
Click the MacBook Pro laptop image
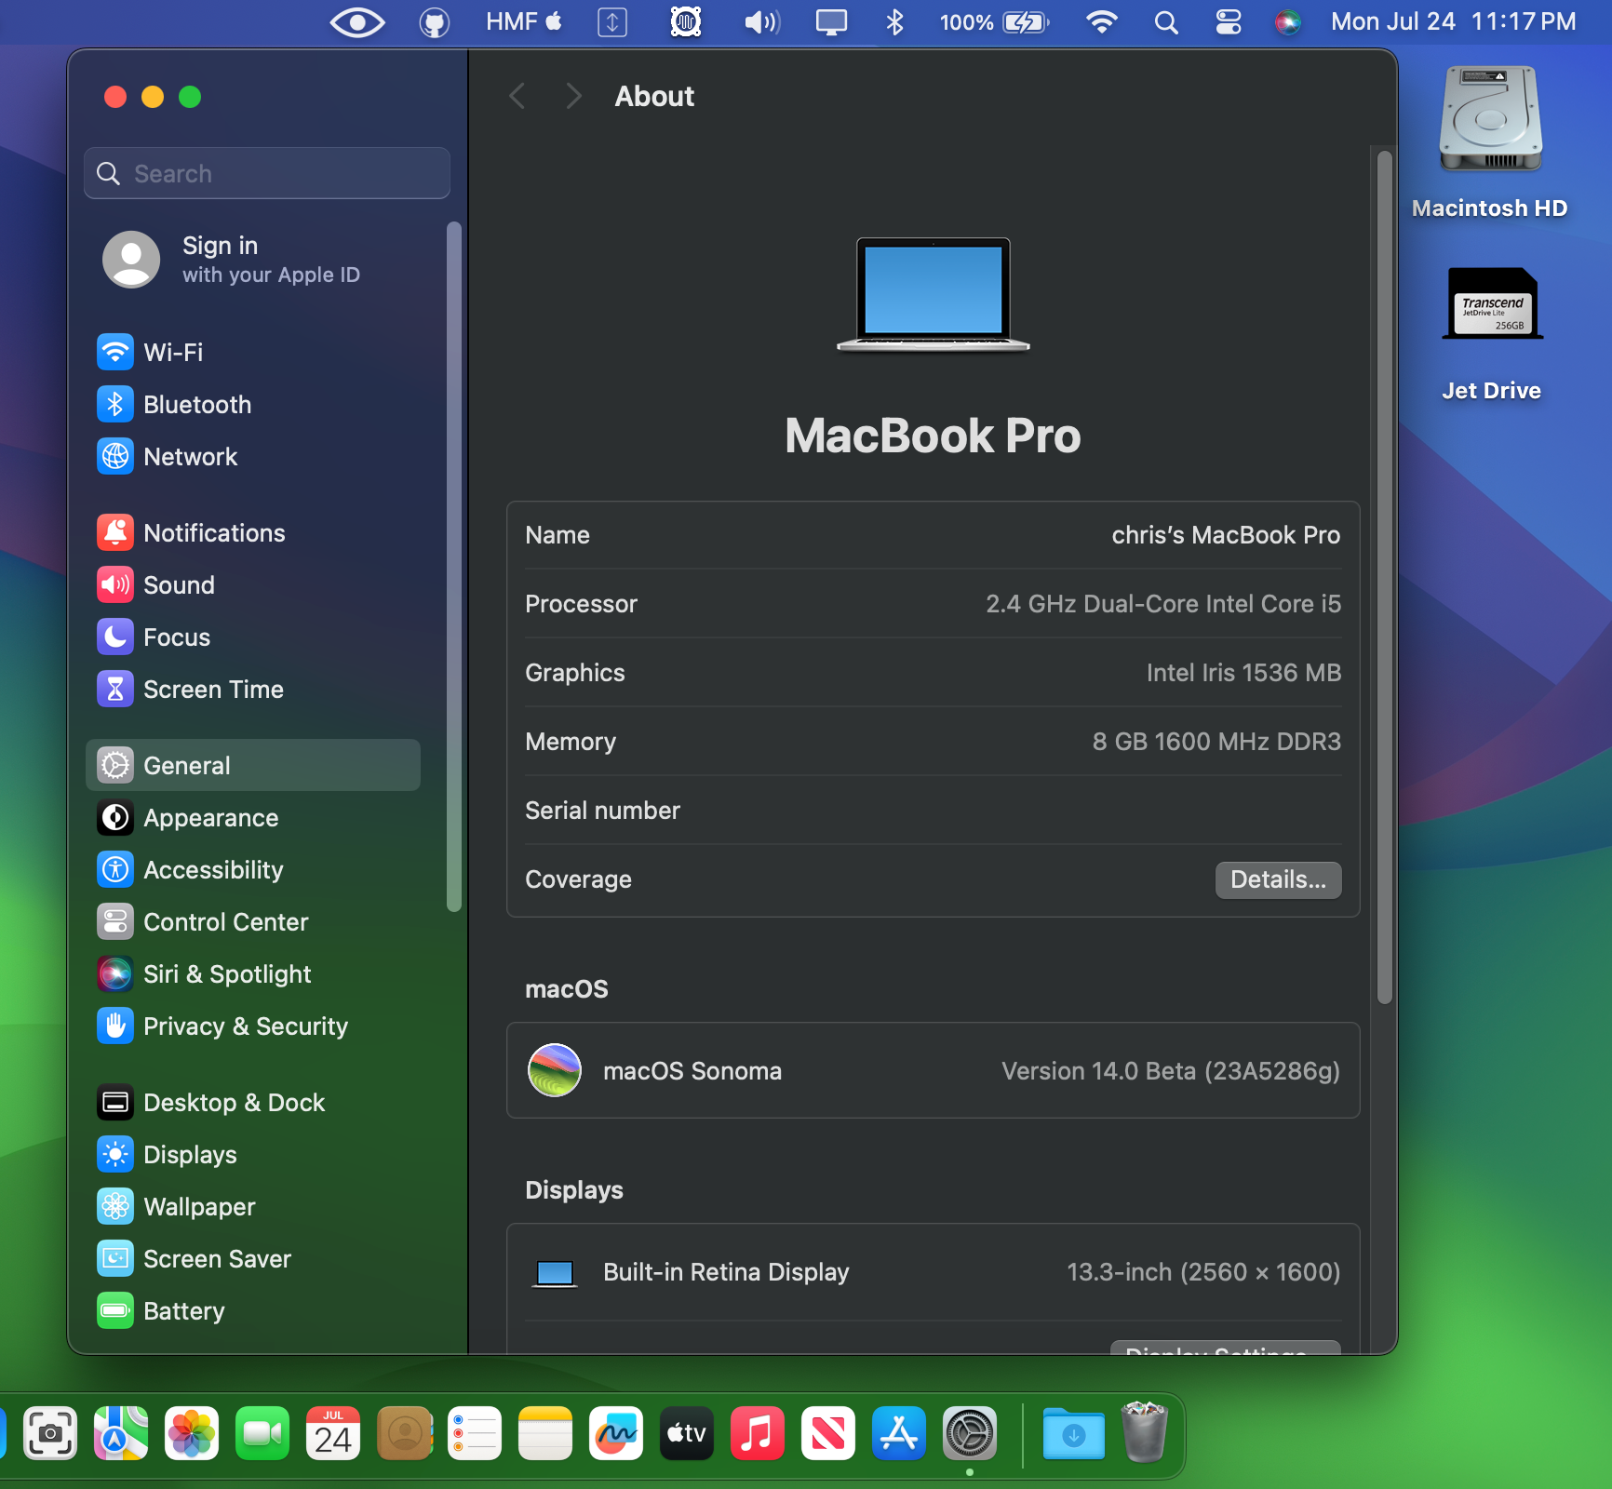(x=934, y=294)
